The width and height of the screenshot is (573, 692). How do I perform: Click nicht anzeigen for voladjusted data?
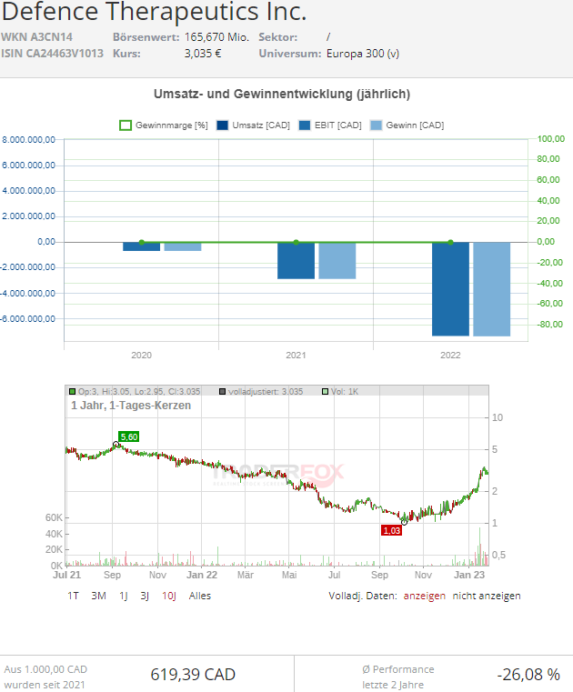pyautogui.click(x=487, y=596)
